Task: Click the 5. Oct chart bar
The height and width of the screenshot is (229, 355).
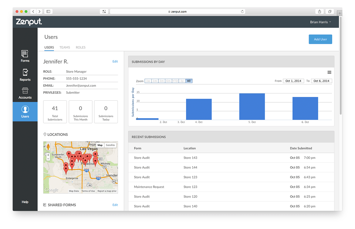Action: [x=252, y=106]
